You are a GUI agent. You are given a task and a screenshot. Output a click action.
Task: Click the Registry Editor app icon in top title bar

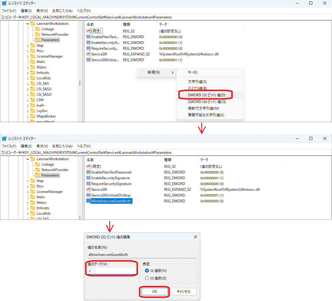(4, 3)
